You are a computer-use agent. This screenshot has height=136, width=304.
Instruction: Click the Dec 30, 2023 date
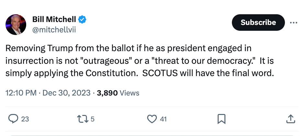tap(67, 93)
